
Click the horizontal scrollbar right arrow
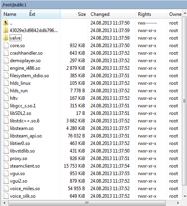tap(178, 203)
